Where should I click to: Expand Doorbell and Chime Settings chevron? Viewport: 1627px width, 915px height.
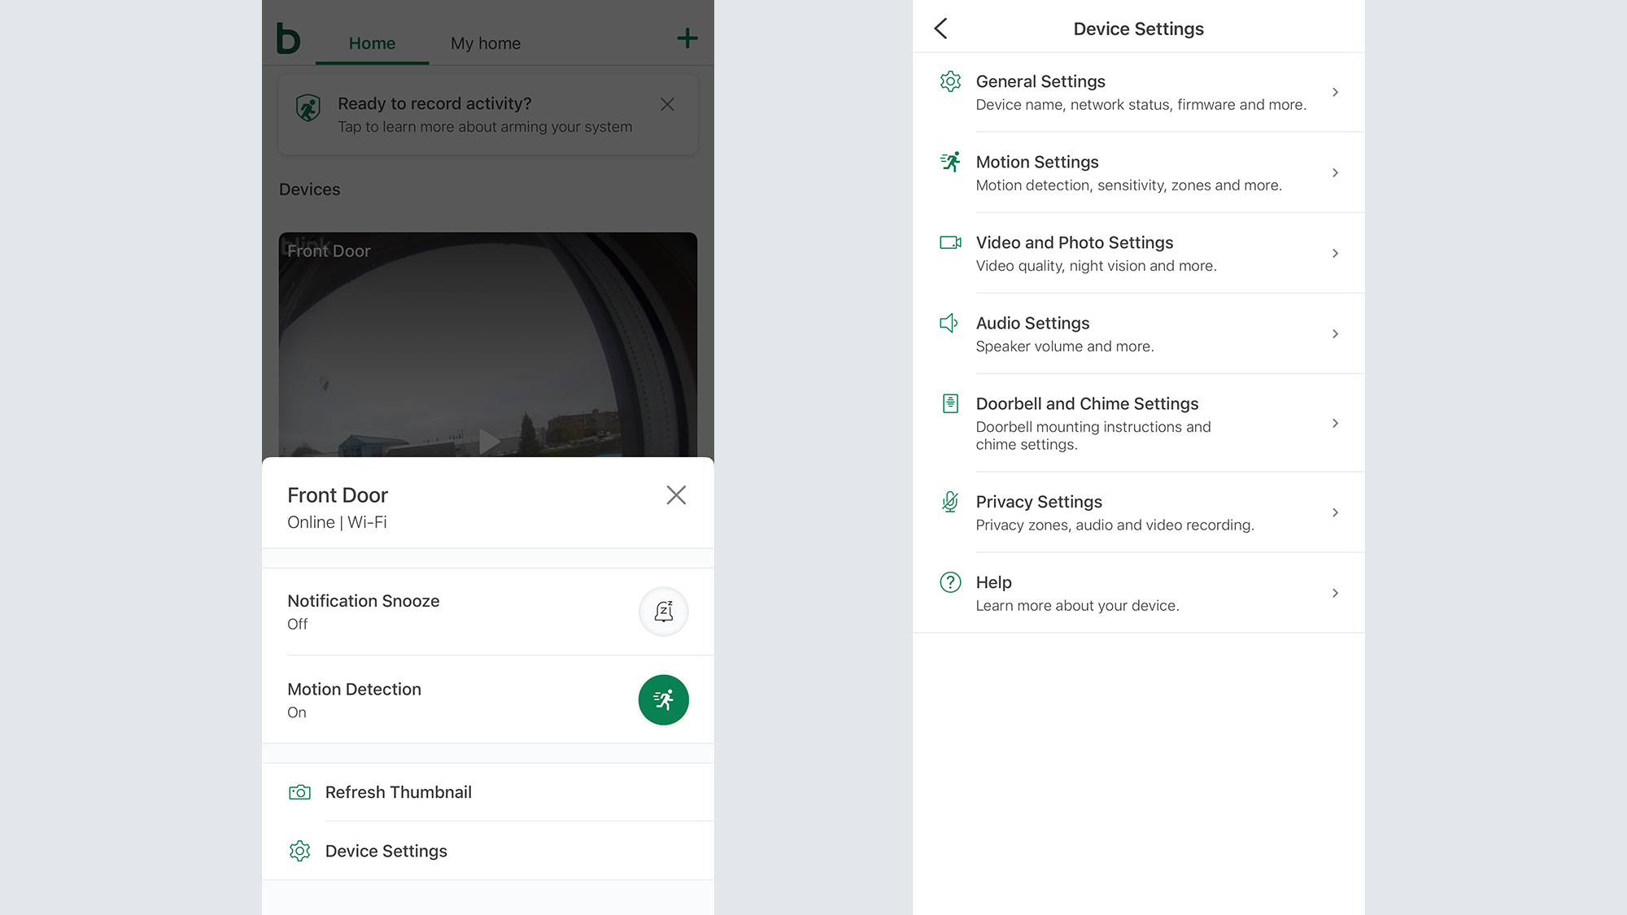tap(1335, 423)
